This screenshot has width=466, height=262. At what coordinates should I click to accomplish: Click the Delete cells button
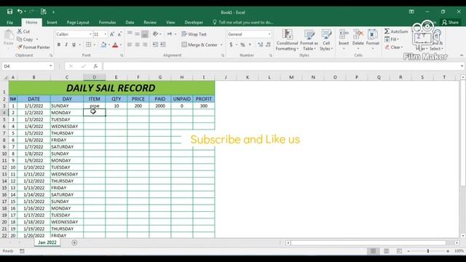(358, 39)
